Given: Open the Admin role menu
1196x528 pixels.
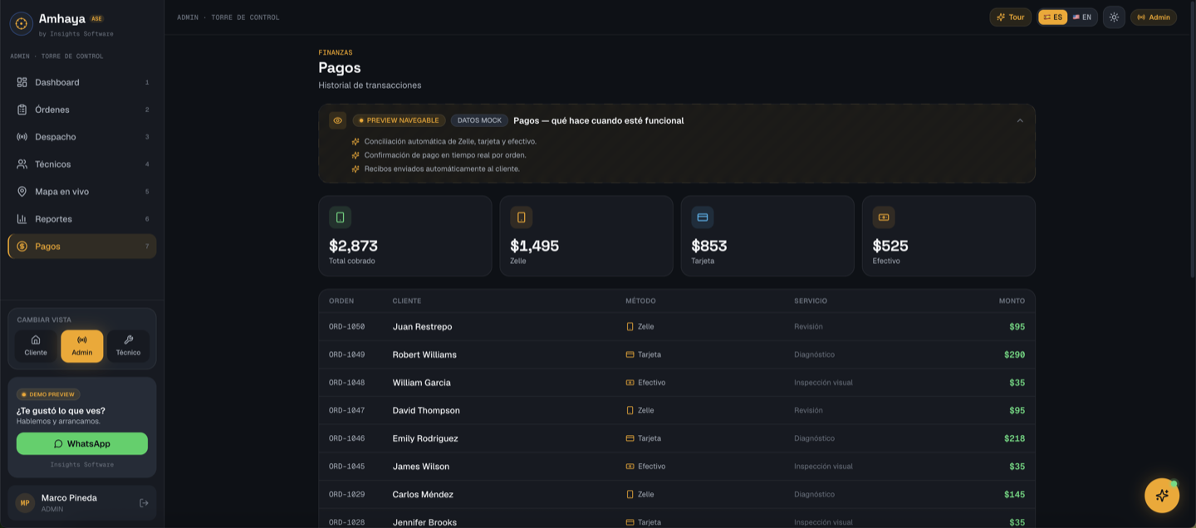Looking at the screenshot, I should [1154, 17].
